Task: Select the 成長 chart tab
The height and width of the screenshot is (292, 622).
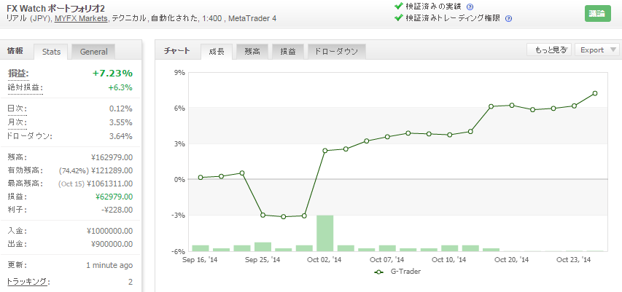Action: click(x=217, y=51)
